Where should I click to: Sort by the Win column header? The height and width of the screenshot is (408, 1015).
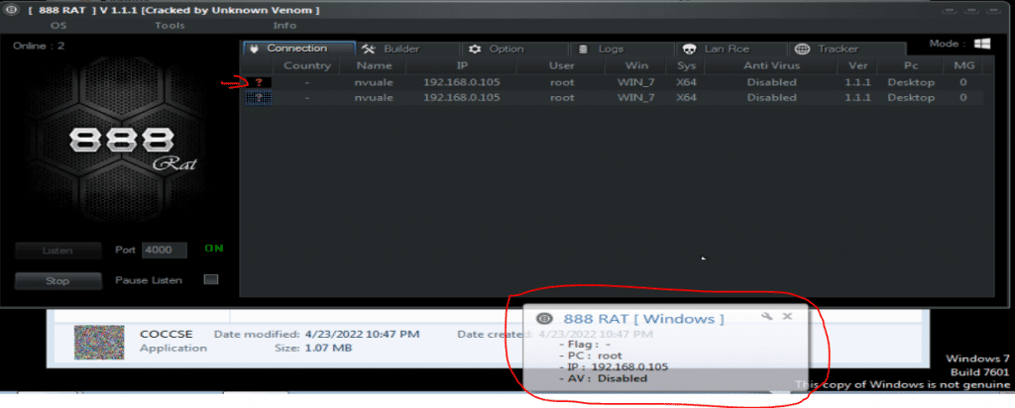click(x=636, y=65)
